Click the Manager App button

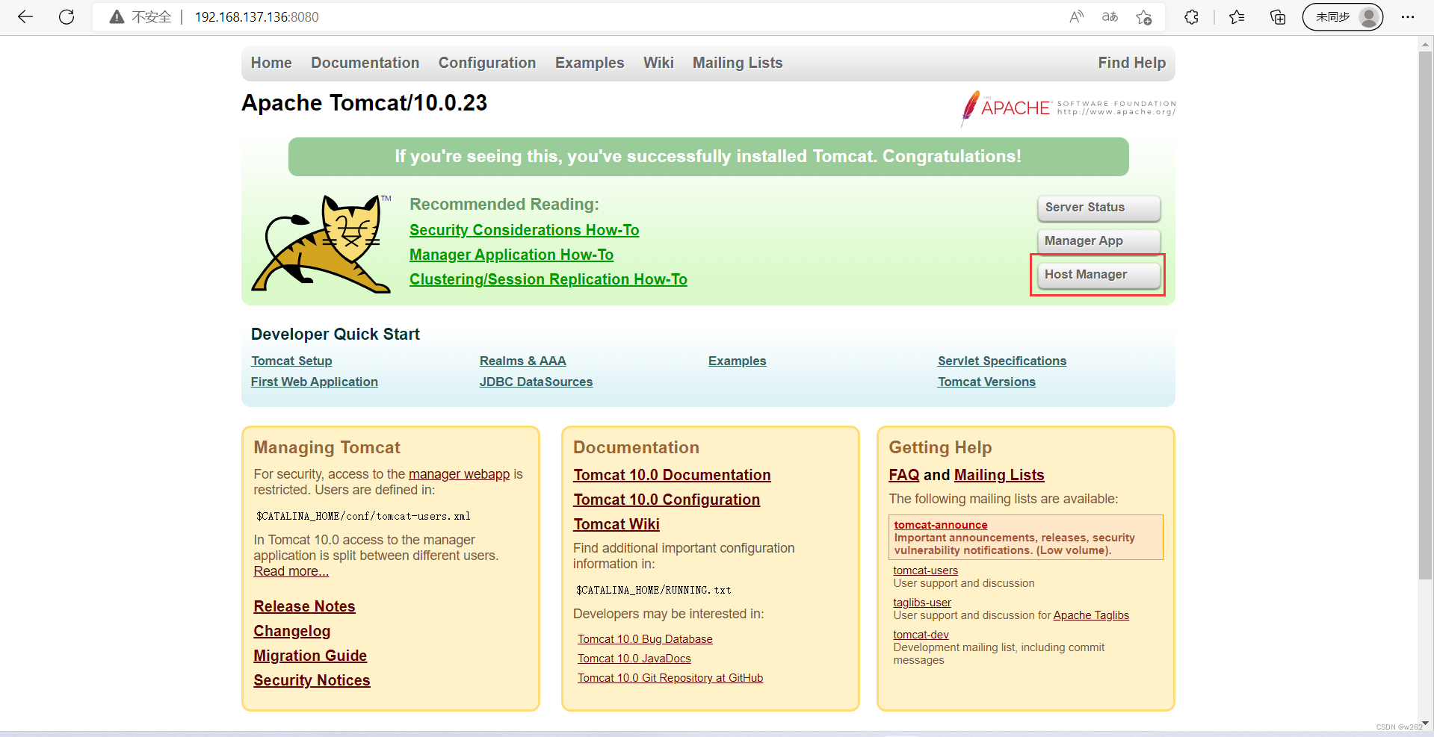[x=1098, y=241]
